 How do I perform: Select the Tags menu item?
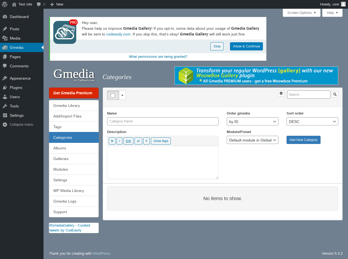pyautogui.click(x=74, y=127)
